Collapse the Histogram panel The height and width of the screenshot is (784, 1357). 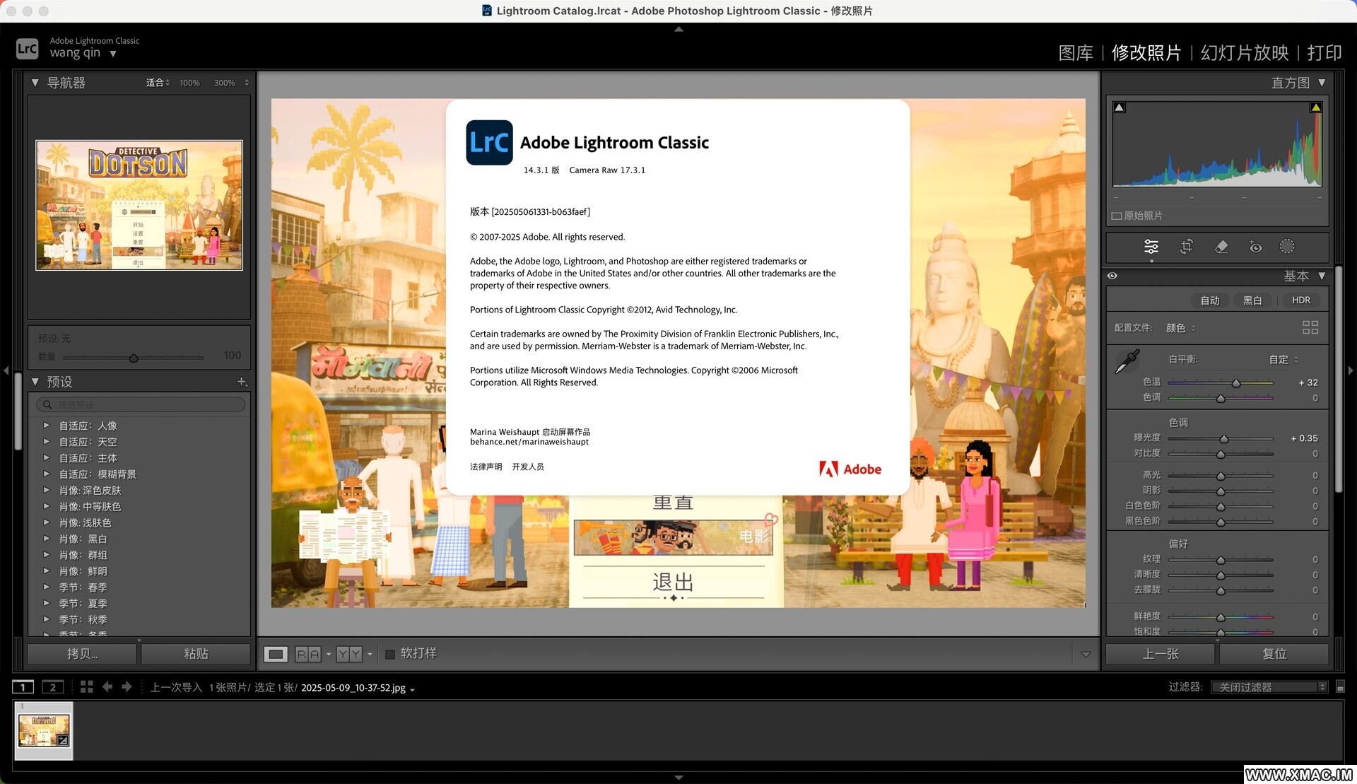click(1322, 83)
